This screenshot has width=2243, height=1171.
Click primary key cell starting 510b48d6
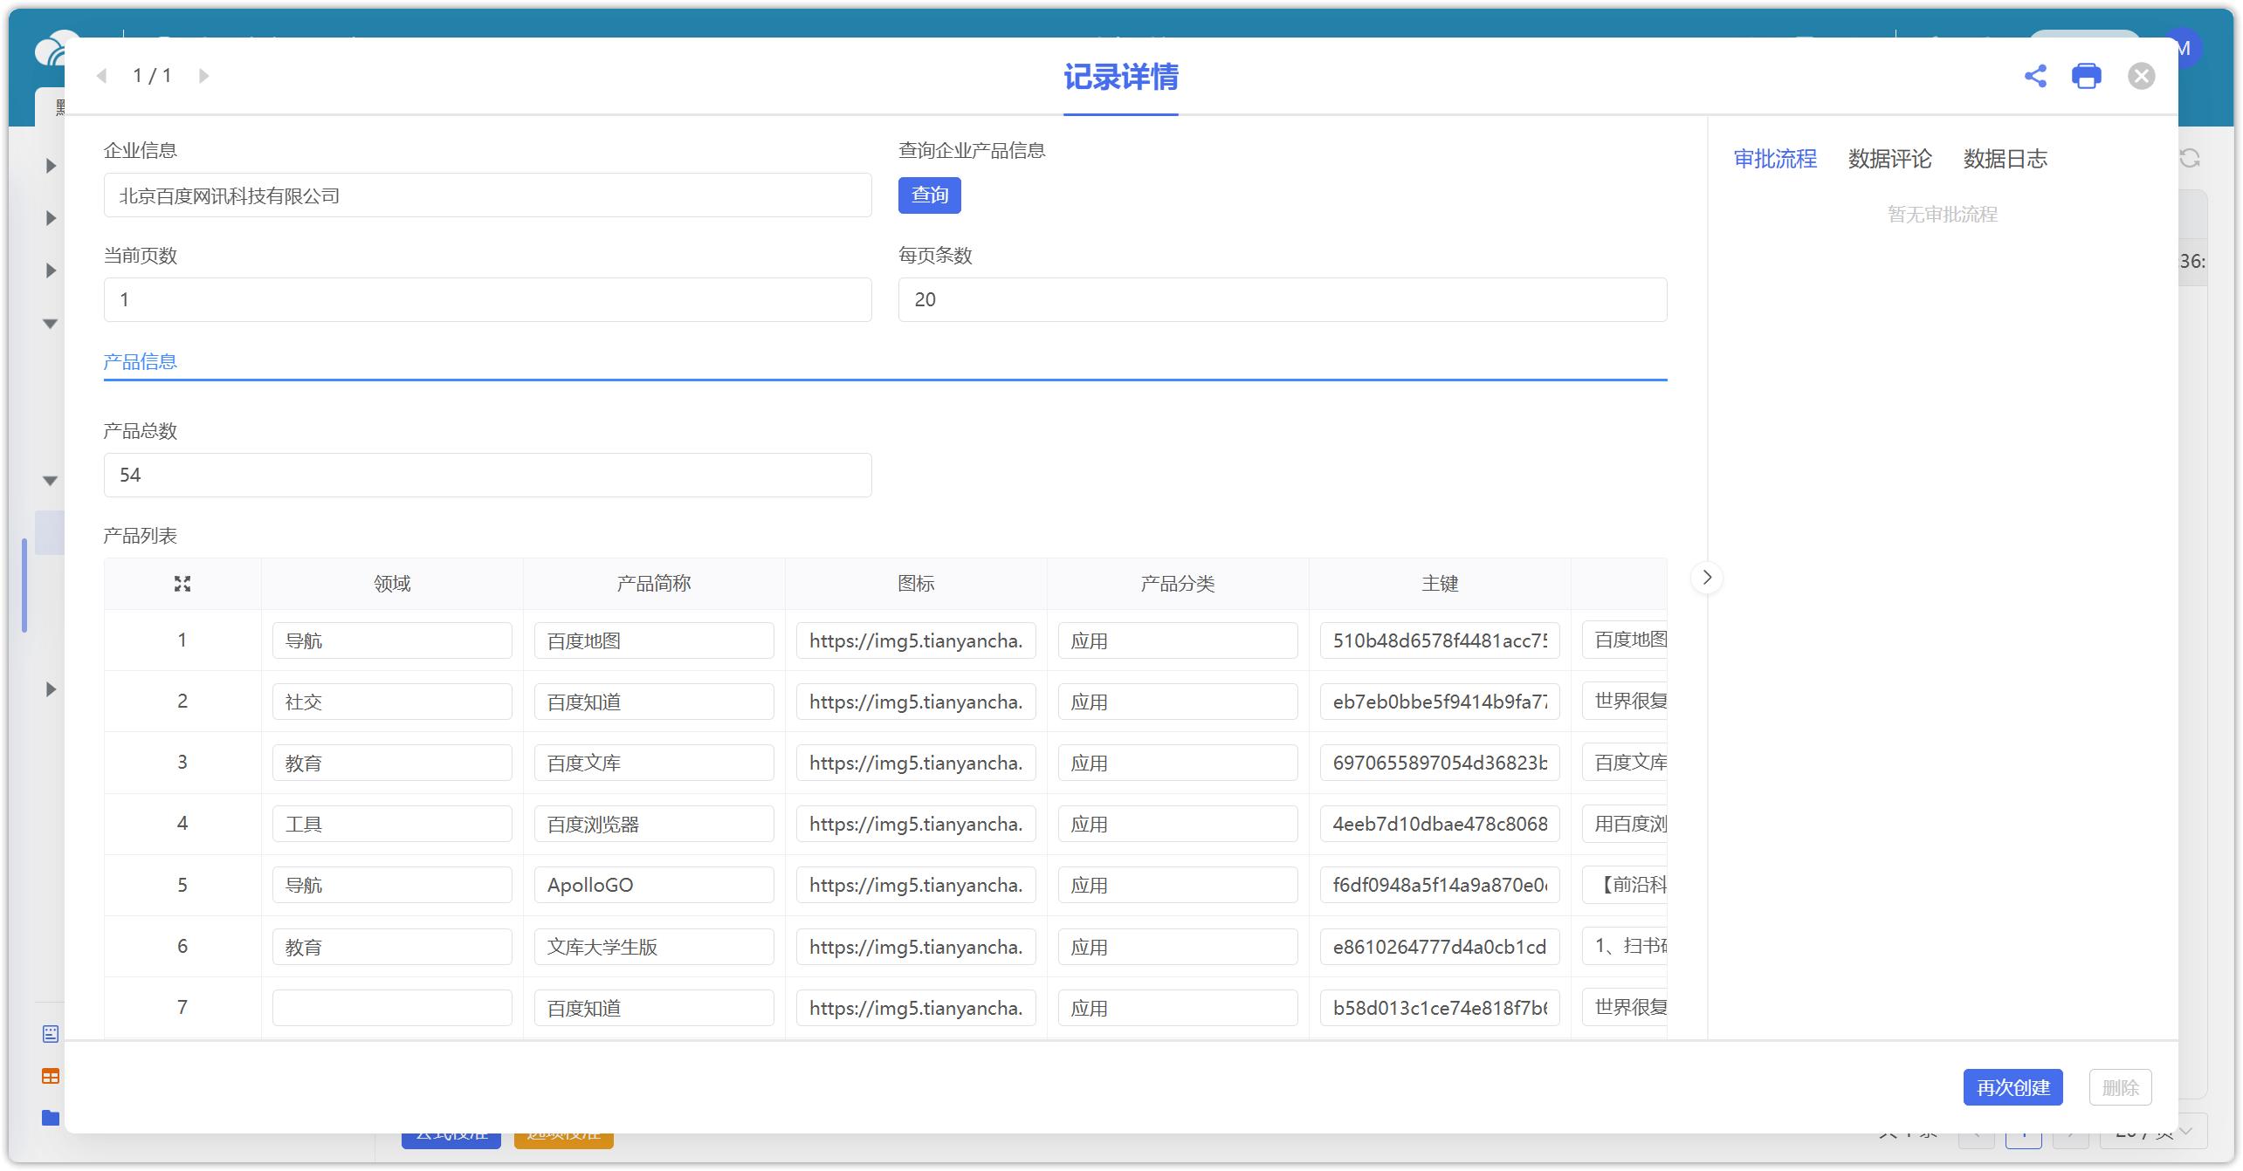click(x=1440, y=640)
